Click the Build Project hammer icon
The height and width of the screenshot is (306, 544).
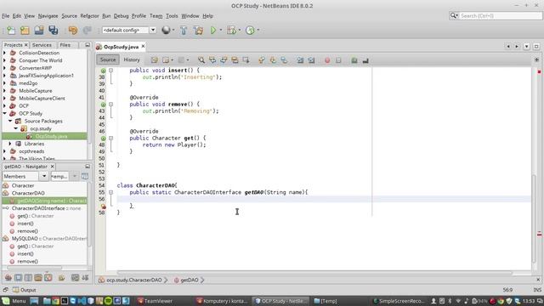[184, 31]
